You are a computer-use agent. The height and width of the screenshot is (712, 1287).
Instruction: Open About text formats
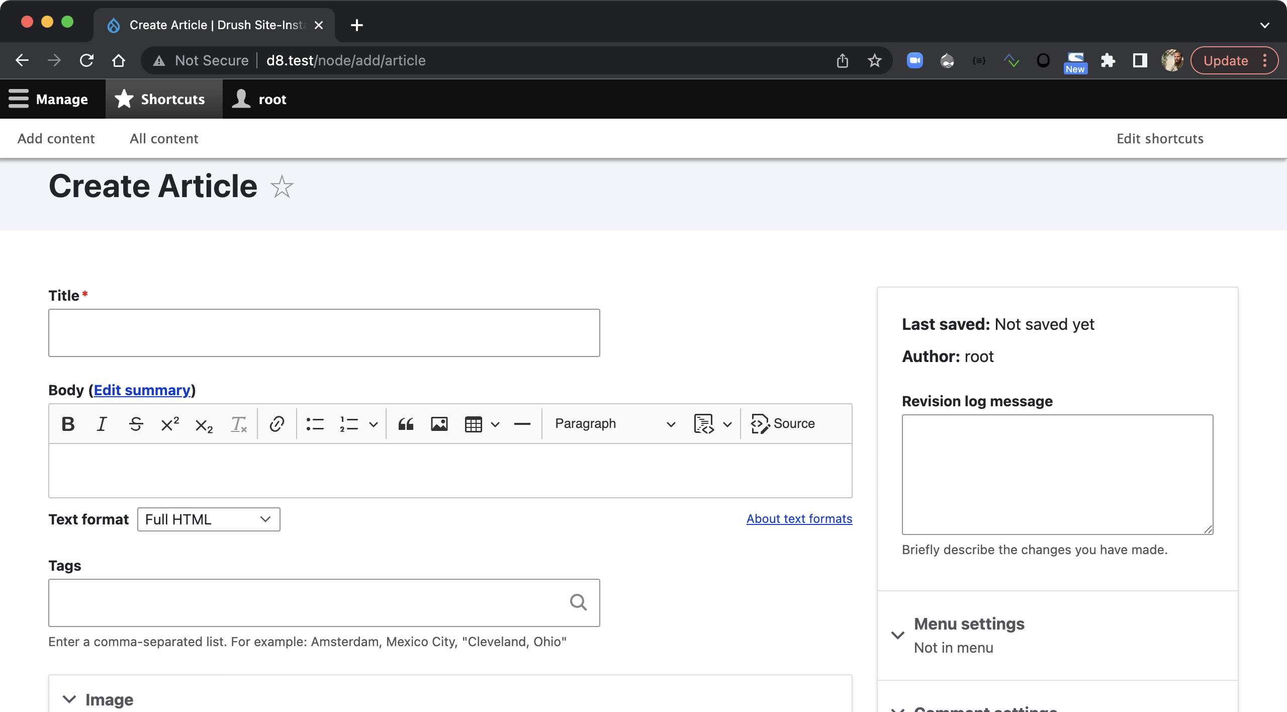[798, 518]
